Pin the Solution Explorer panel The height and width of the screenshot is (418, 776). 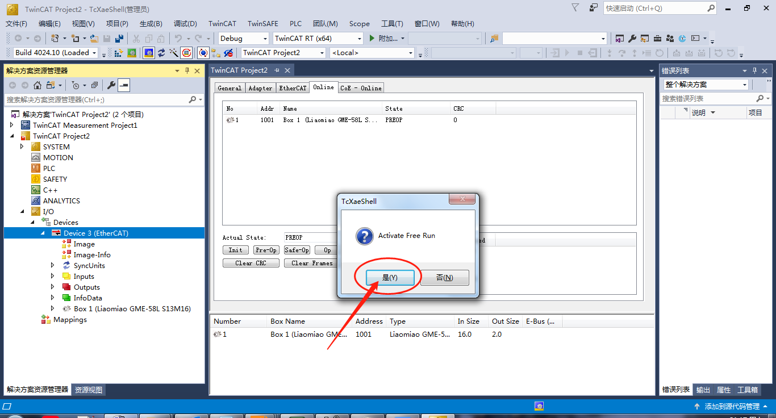187,70
